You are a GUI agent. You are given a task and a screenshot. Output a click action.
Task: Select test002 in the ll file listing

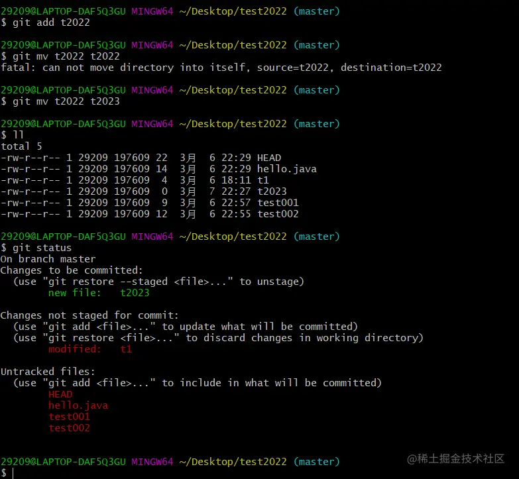[278, 214]
